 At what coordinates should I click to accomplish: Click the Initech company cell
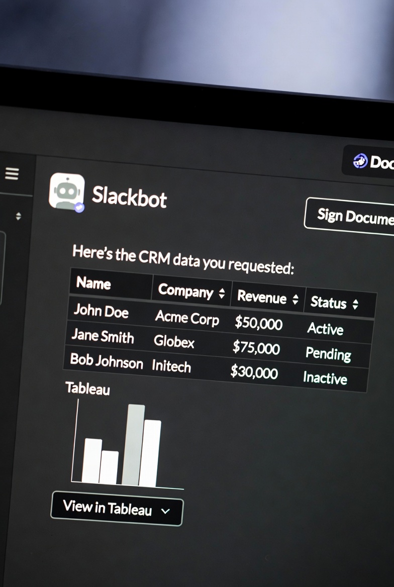pos(171,365)
